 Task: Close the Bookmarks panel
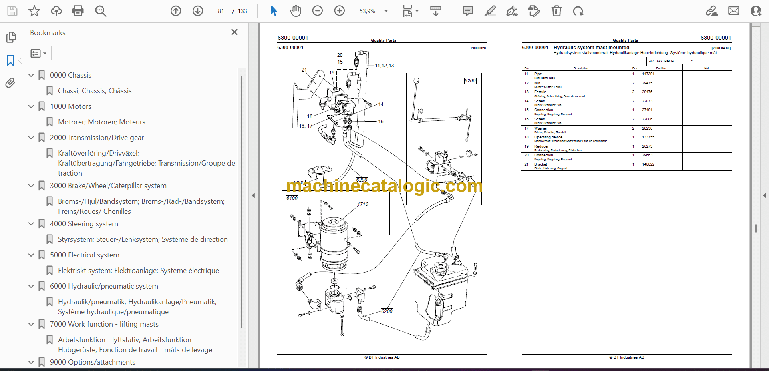click(x=234, y=32)
